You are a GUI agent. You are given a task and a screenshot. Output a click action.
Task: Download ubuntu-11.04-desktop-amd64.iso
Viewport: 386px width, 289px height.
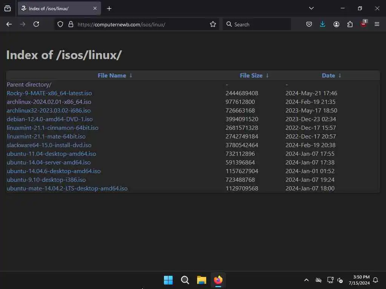tap(51, 154)
